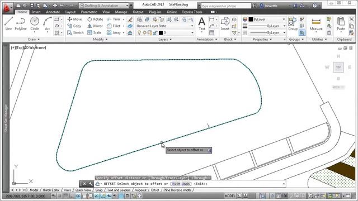
Task: Switch to the Insert ribbon tab
Action: [36, 12]
